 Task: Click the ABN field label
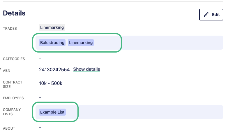click(x=6, y=71)
